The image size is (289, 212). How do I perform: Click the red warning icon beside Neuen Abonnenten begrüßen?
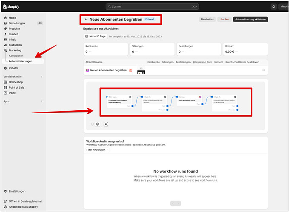point(131,70)
